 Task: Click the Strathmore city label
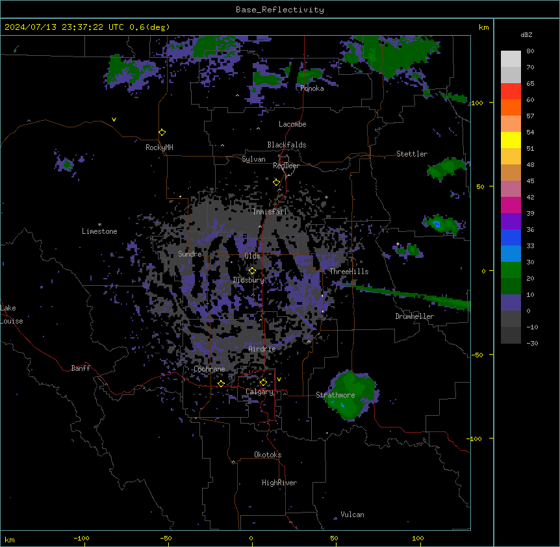pos(335,395)
